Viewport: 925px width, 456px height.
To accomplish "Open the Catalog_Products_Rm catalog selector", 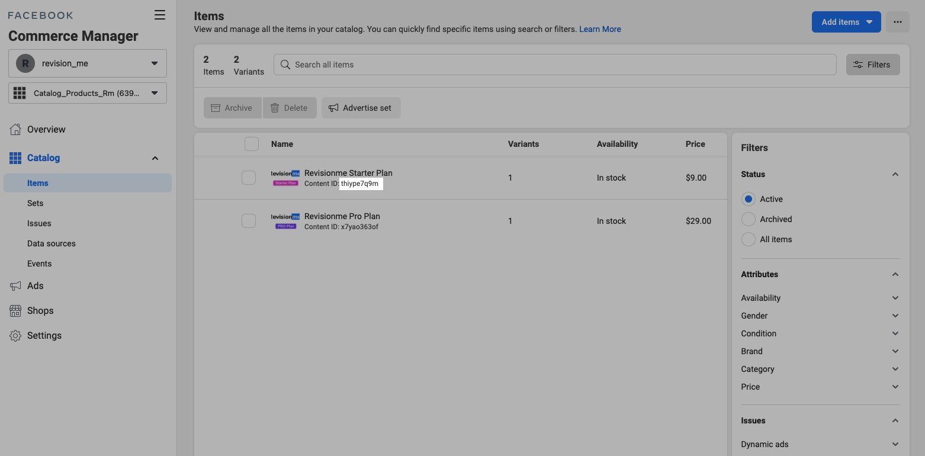I will pos(88,93).
